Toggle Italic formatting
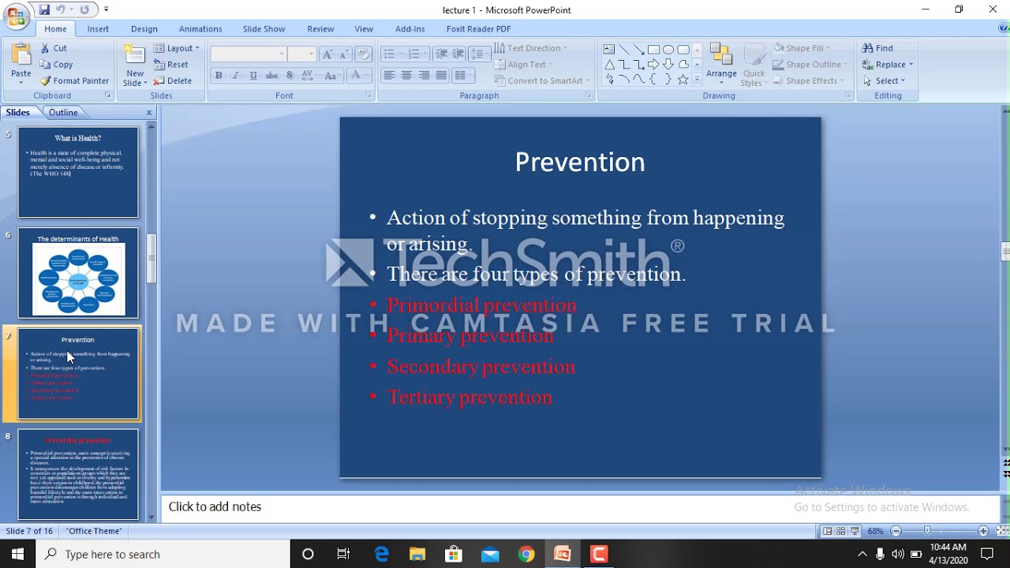Viewport: 1010px width, 568px height. (235, 76)
